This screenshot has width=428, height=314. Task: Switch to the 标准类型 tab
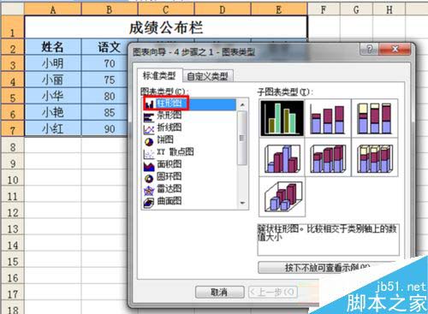[159, 76]
